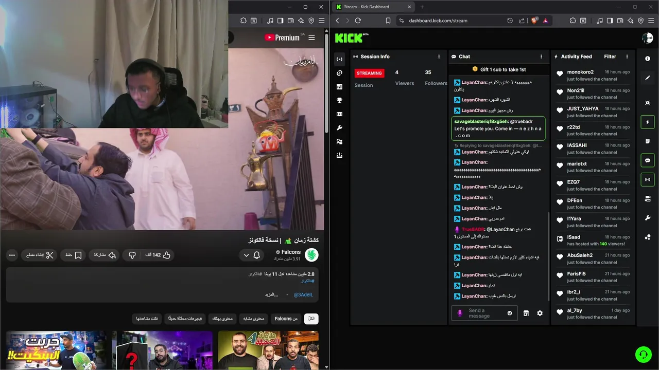
Task: Open the Stream section in Kick sidebar
Action: click(339, 59)
